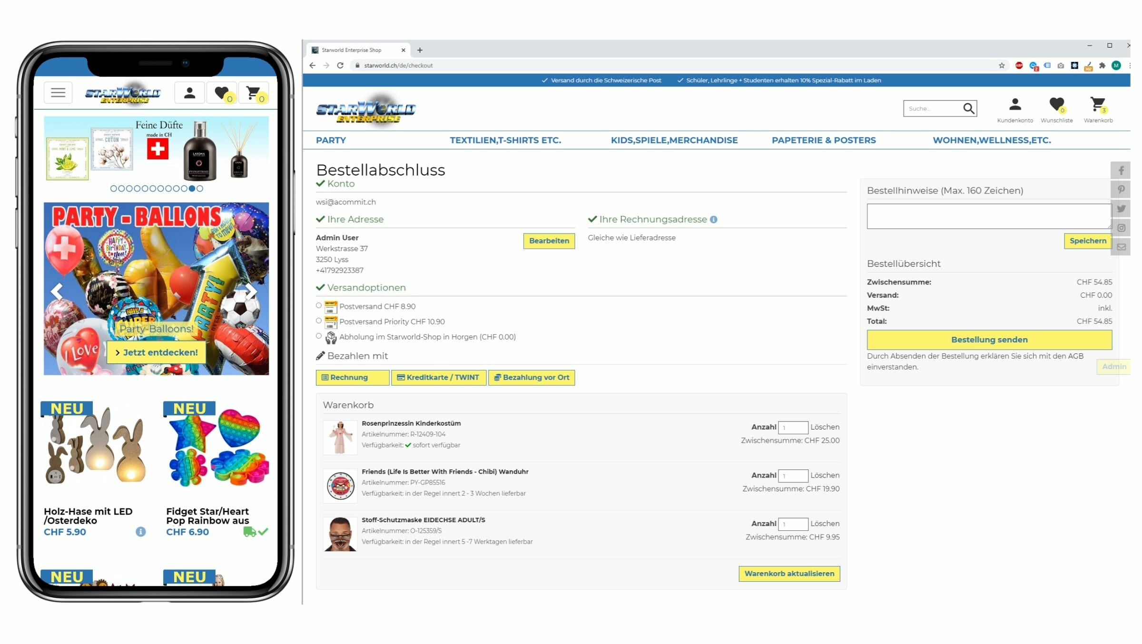Open Stoff-Schutzmaske EIDECHSE thumbnail
1142x644 pixels.
(x=340, y=534)
